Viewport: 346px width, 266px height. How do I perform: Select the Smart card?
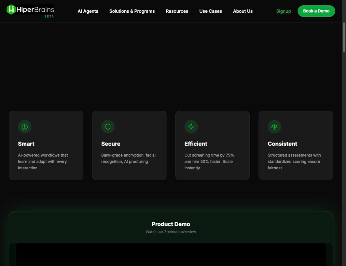coord(46,145)
